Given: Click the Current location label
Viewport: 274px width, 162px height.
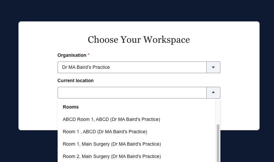Looking at the screenshot, I should [75, 80].
